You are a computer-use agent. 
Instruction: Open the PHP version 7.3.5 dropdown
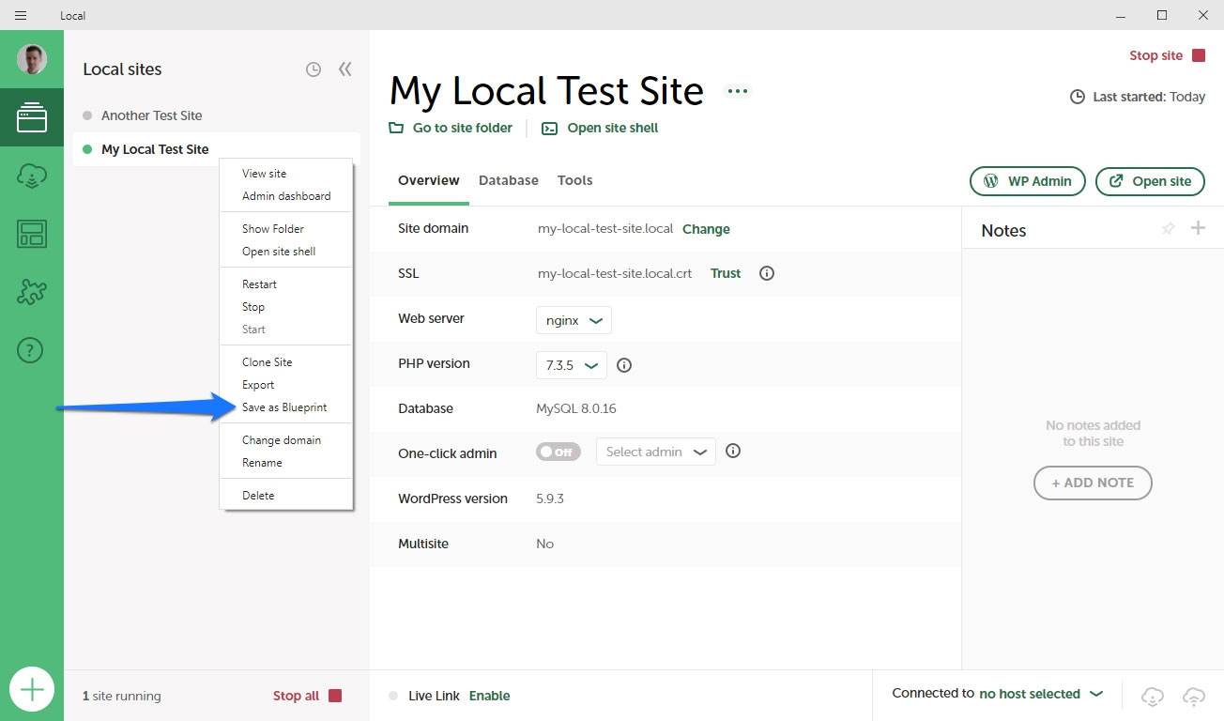point(572,365)
